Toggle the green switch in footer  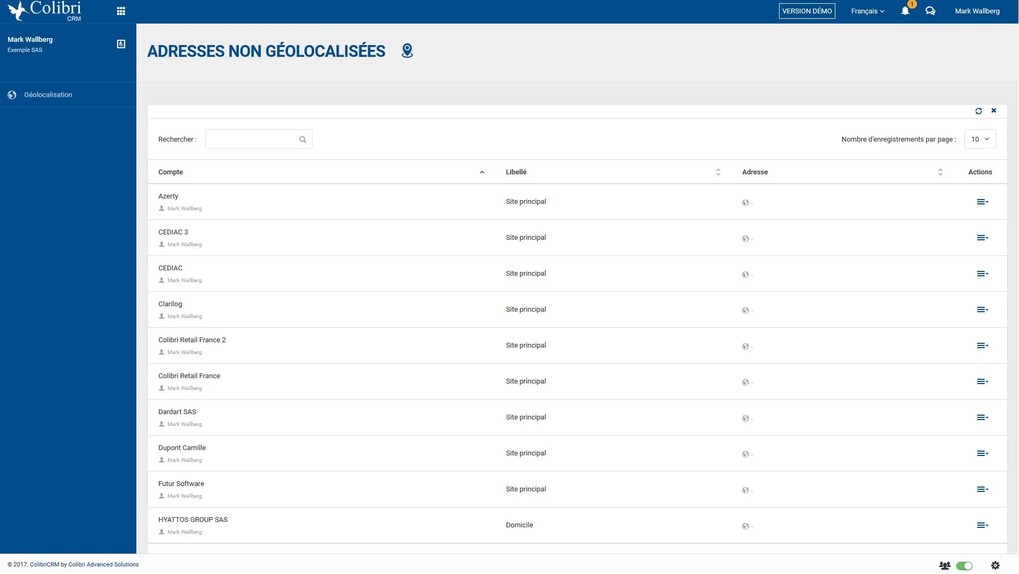(x=964, y=566)
